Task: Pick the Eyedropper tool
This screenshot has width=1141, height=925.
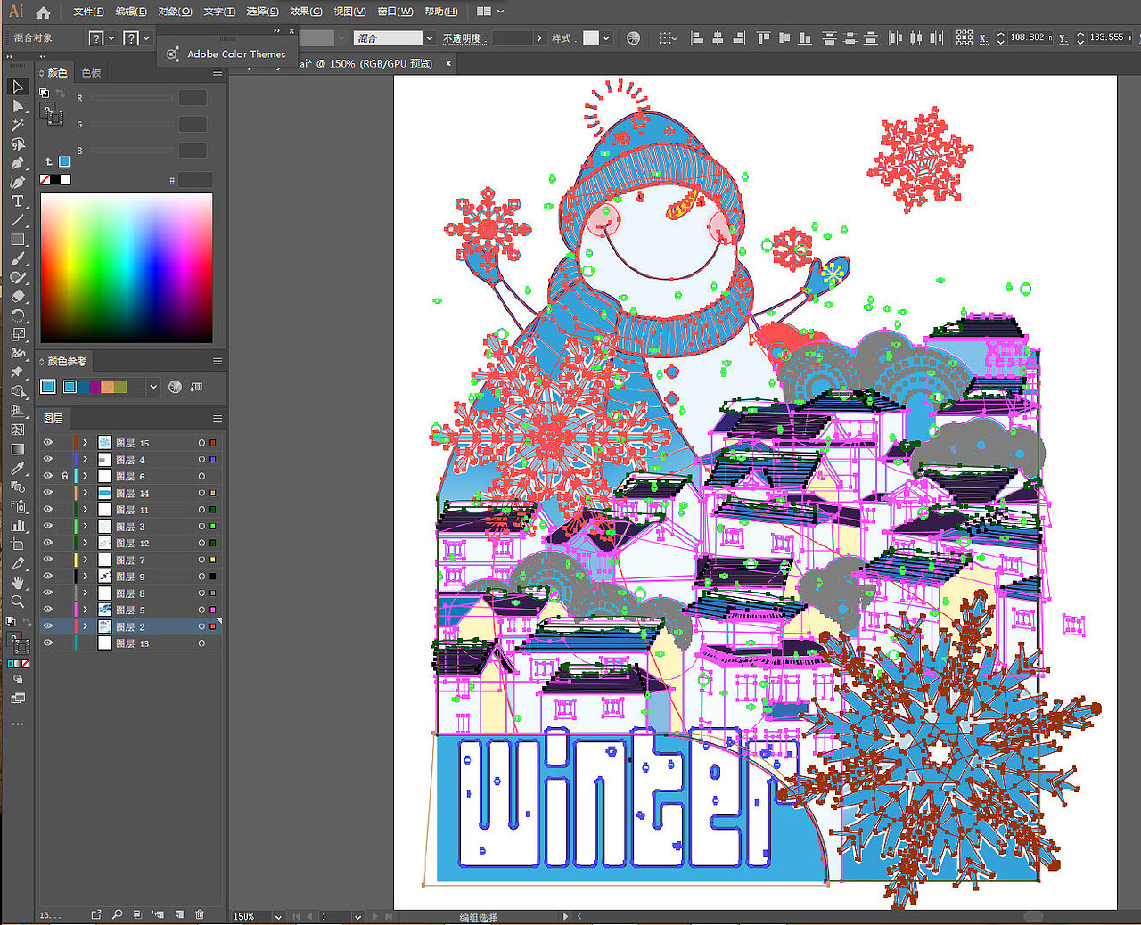Action: 18,468
